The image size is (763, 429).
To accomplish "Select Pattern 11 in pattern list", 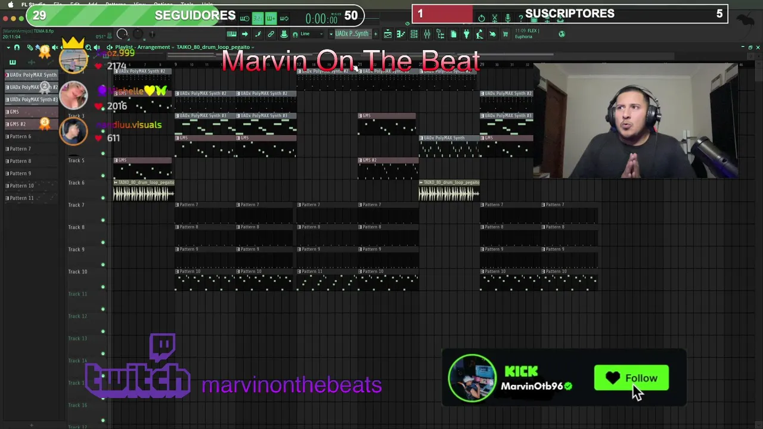I will pyautogui.click(x=32, y=198).
